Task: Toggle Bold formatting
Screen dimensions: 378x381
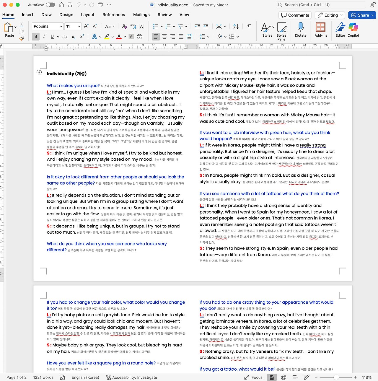Action: [36, 37]
